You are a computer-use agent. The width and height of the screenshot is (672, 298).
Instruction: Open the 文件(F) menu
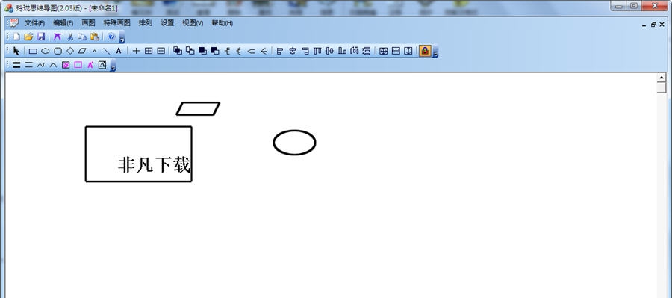34,23
